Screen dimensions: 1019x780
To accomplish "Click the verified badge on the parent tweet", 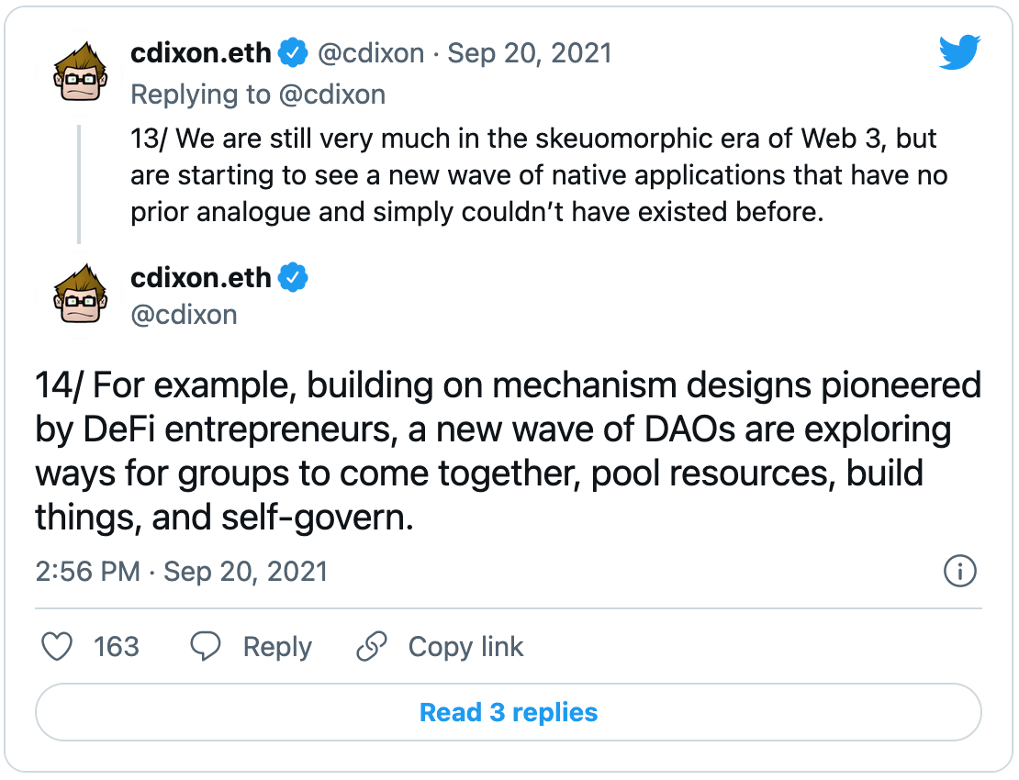I will 293,52.
